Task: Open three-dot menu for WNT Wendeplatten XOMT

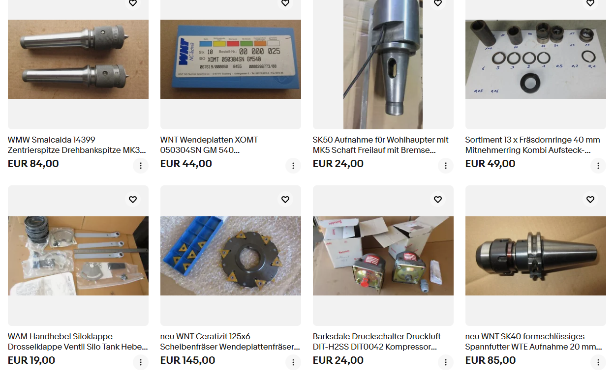Action: click(293, 166)
